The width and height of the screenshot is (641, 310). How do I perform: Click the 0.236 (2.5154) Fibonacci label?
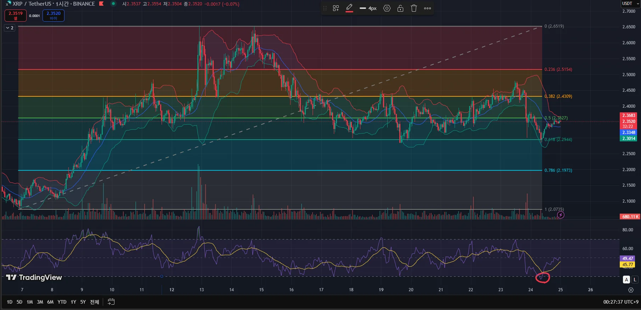[558, 69]
